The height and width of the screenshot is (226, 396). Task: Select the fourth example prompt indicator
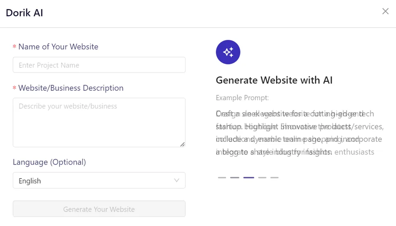(262, 177)
